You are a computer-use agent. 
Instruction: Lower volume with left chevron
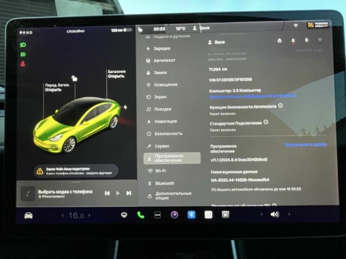pyautogui.click(x=261, y=214)
